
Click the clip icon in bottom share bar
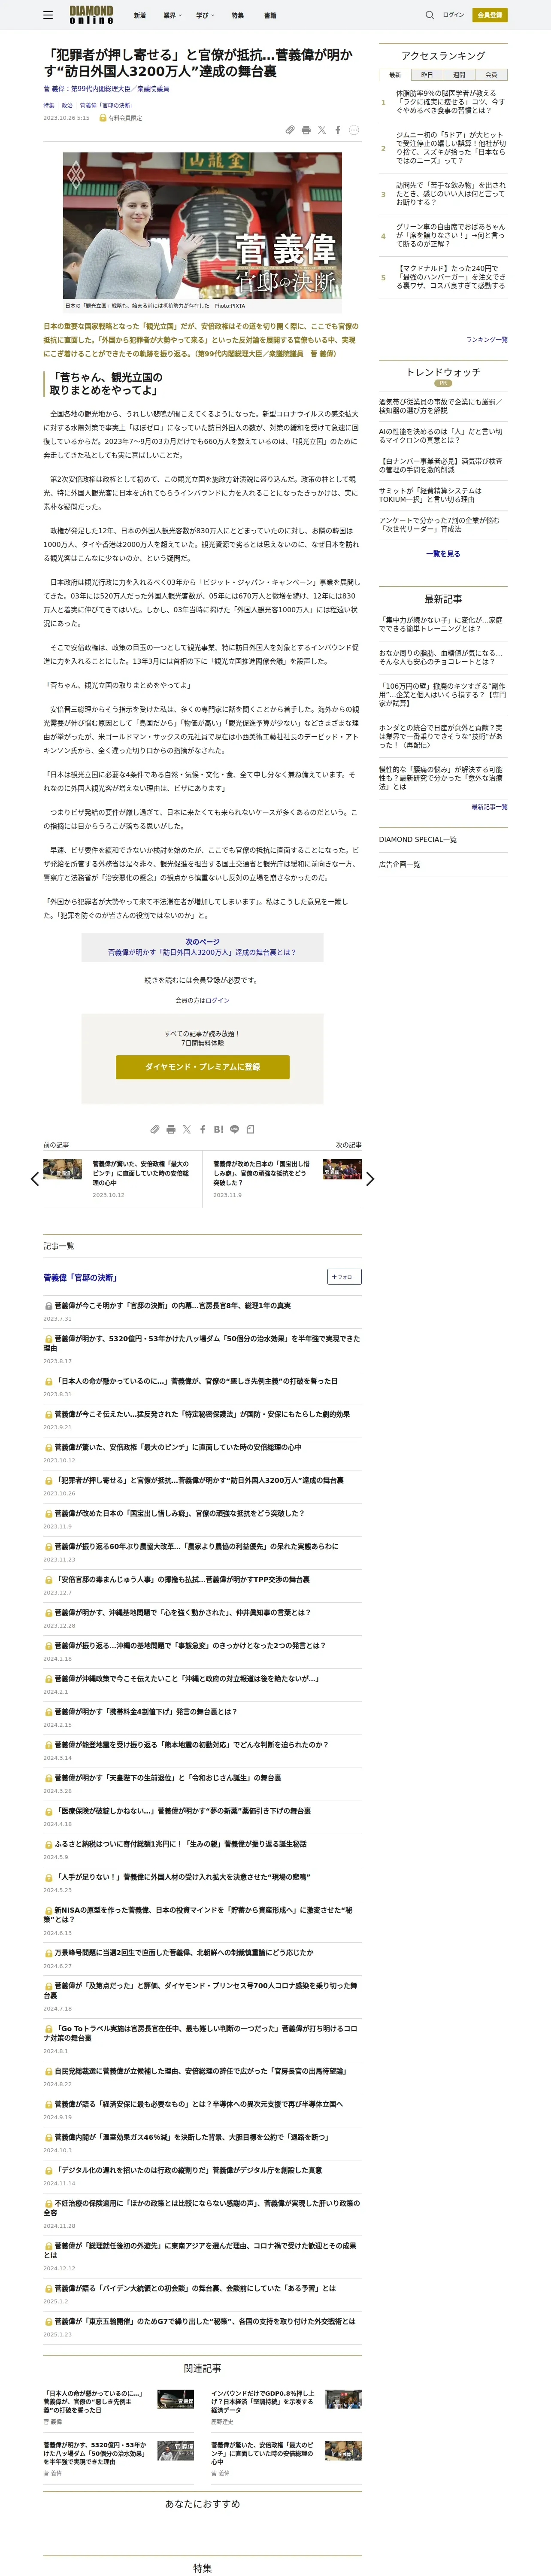tap(154, 1129)
